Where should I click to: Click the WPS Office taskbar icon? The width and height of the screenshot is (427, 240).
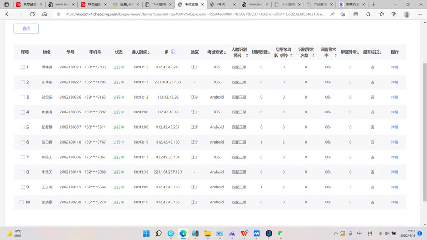[244, 233]
